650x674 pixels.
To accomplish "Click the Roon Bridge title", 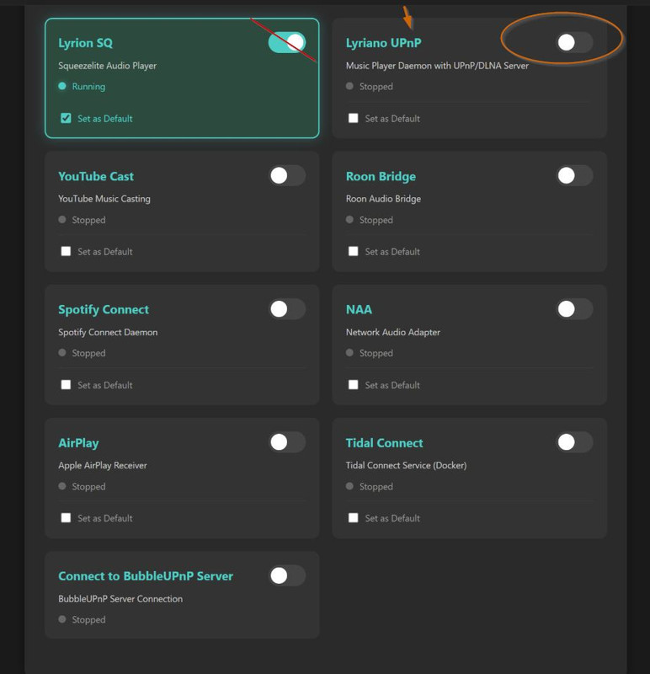I will [381, 176].
